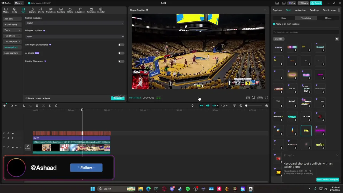The height and width of the screenshot is (193, 343).
Task: Open Spotify from the Windows taskbar
Action: tap(188, 189)
